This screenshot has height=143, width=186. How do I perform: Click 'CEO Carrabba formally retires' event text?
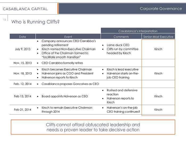[x=62, y=63]
